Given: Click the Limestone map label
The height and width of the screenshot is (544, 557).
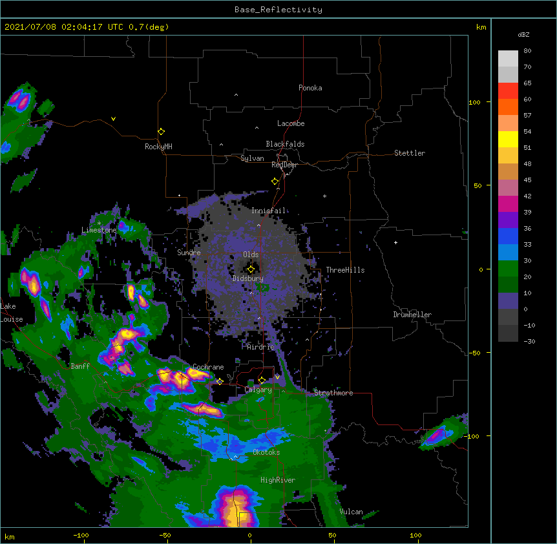Looking at the screenshot, I should tap(99, 230).
